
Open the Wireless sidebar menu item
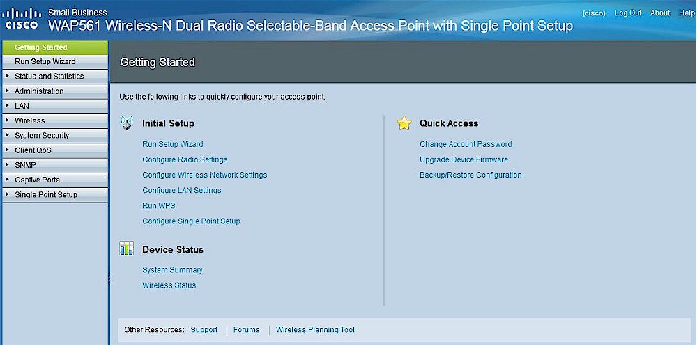[55, 121]
